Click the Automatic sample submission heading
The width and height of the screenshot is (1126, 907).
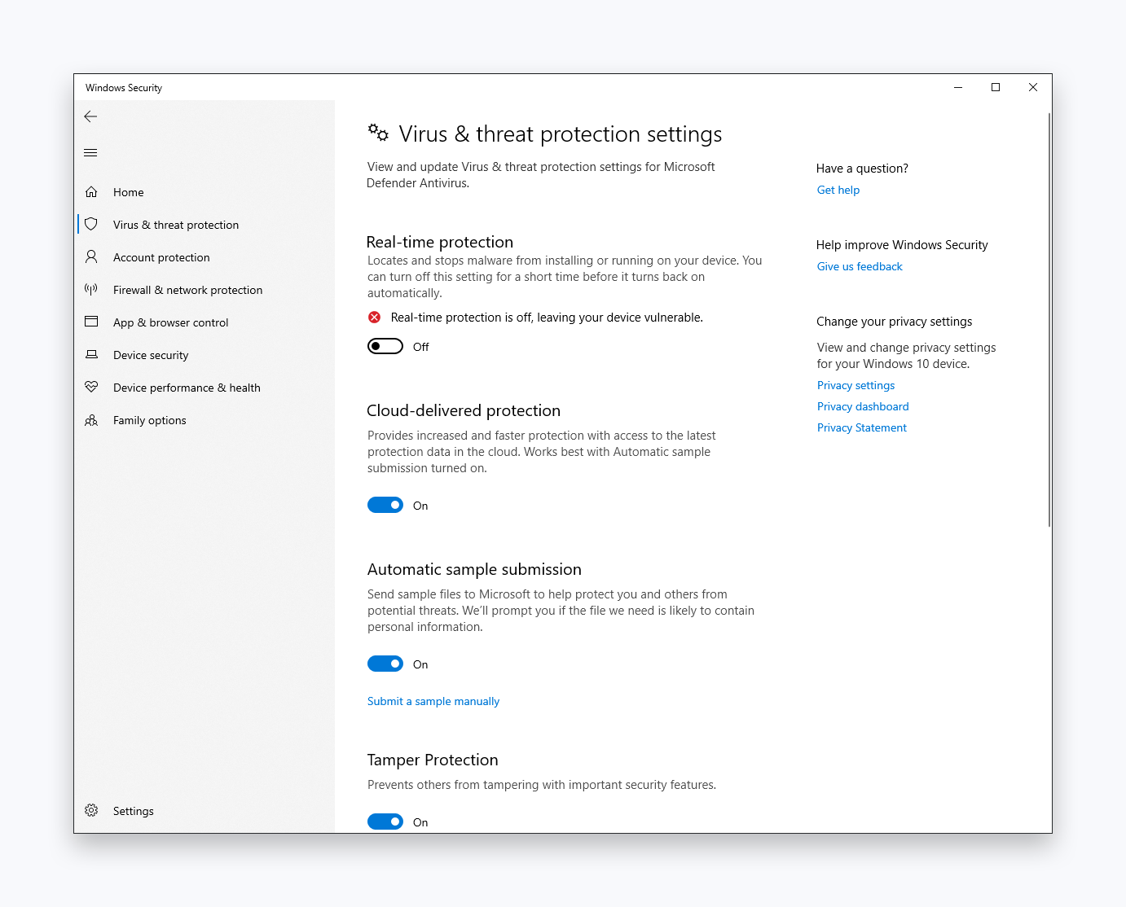point(474,569)
